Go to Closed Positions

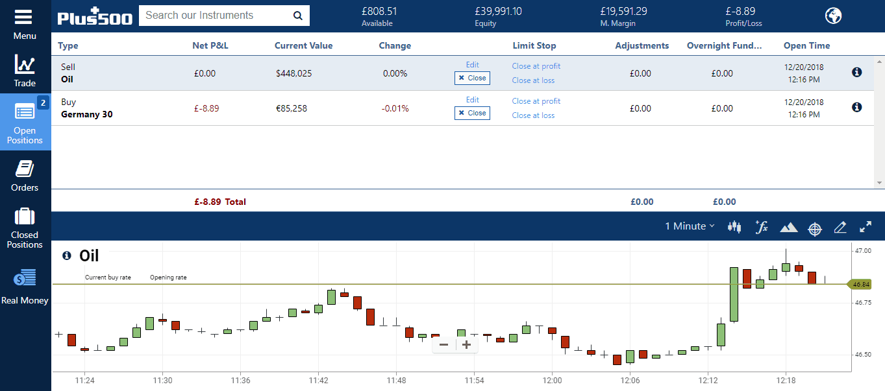click(25, 228)
